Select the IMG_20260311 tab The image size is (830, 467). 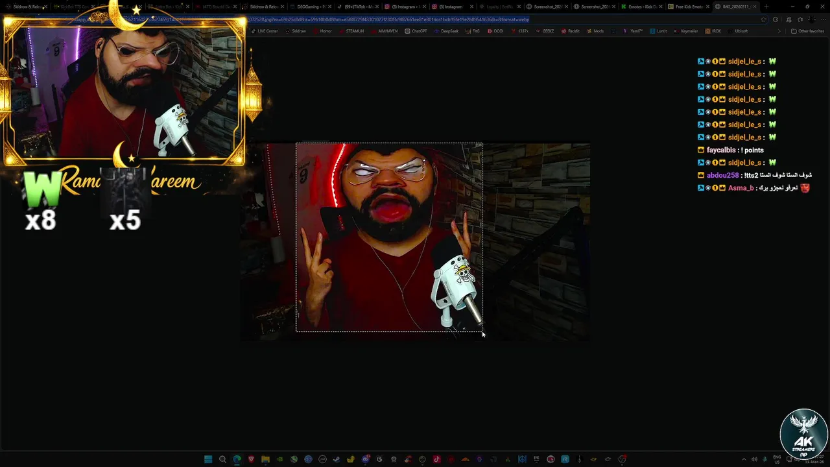pos(735,6)
